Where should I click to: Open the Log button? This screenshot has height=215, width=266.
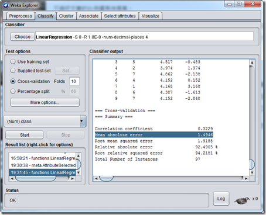coord(221,199)
